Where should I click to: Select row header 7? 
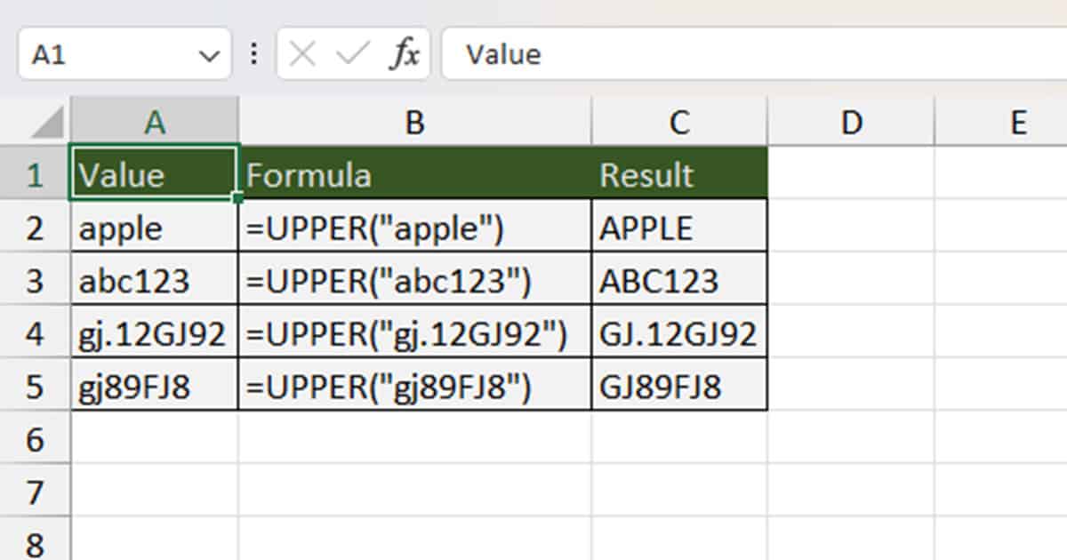coord(36,489)
